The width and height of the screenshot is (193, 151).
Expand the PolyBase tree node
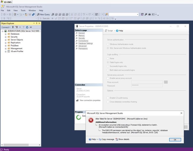coord(6,46)
